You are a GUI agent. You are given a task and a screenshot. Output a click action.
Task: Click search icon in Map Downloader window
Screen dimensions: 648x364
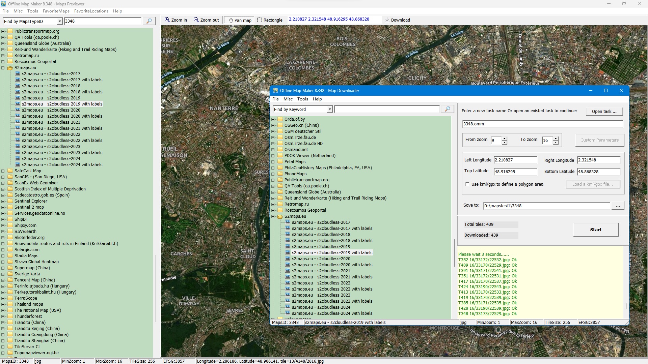click(x=447, y=109)
